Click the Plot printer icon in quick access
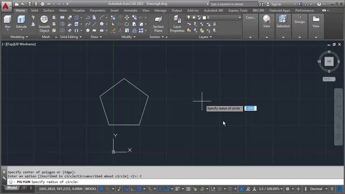The width and height of the screenshot is (345, 194). pos(43,4)
